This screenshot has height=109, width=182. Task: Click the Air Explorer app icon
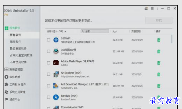point(56,74)
